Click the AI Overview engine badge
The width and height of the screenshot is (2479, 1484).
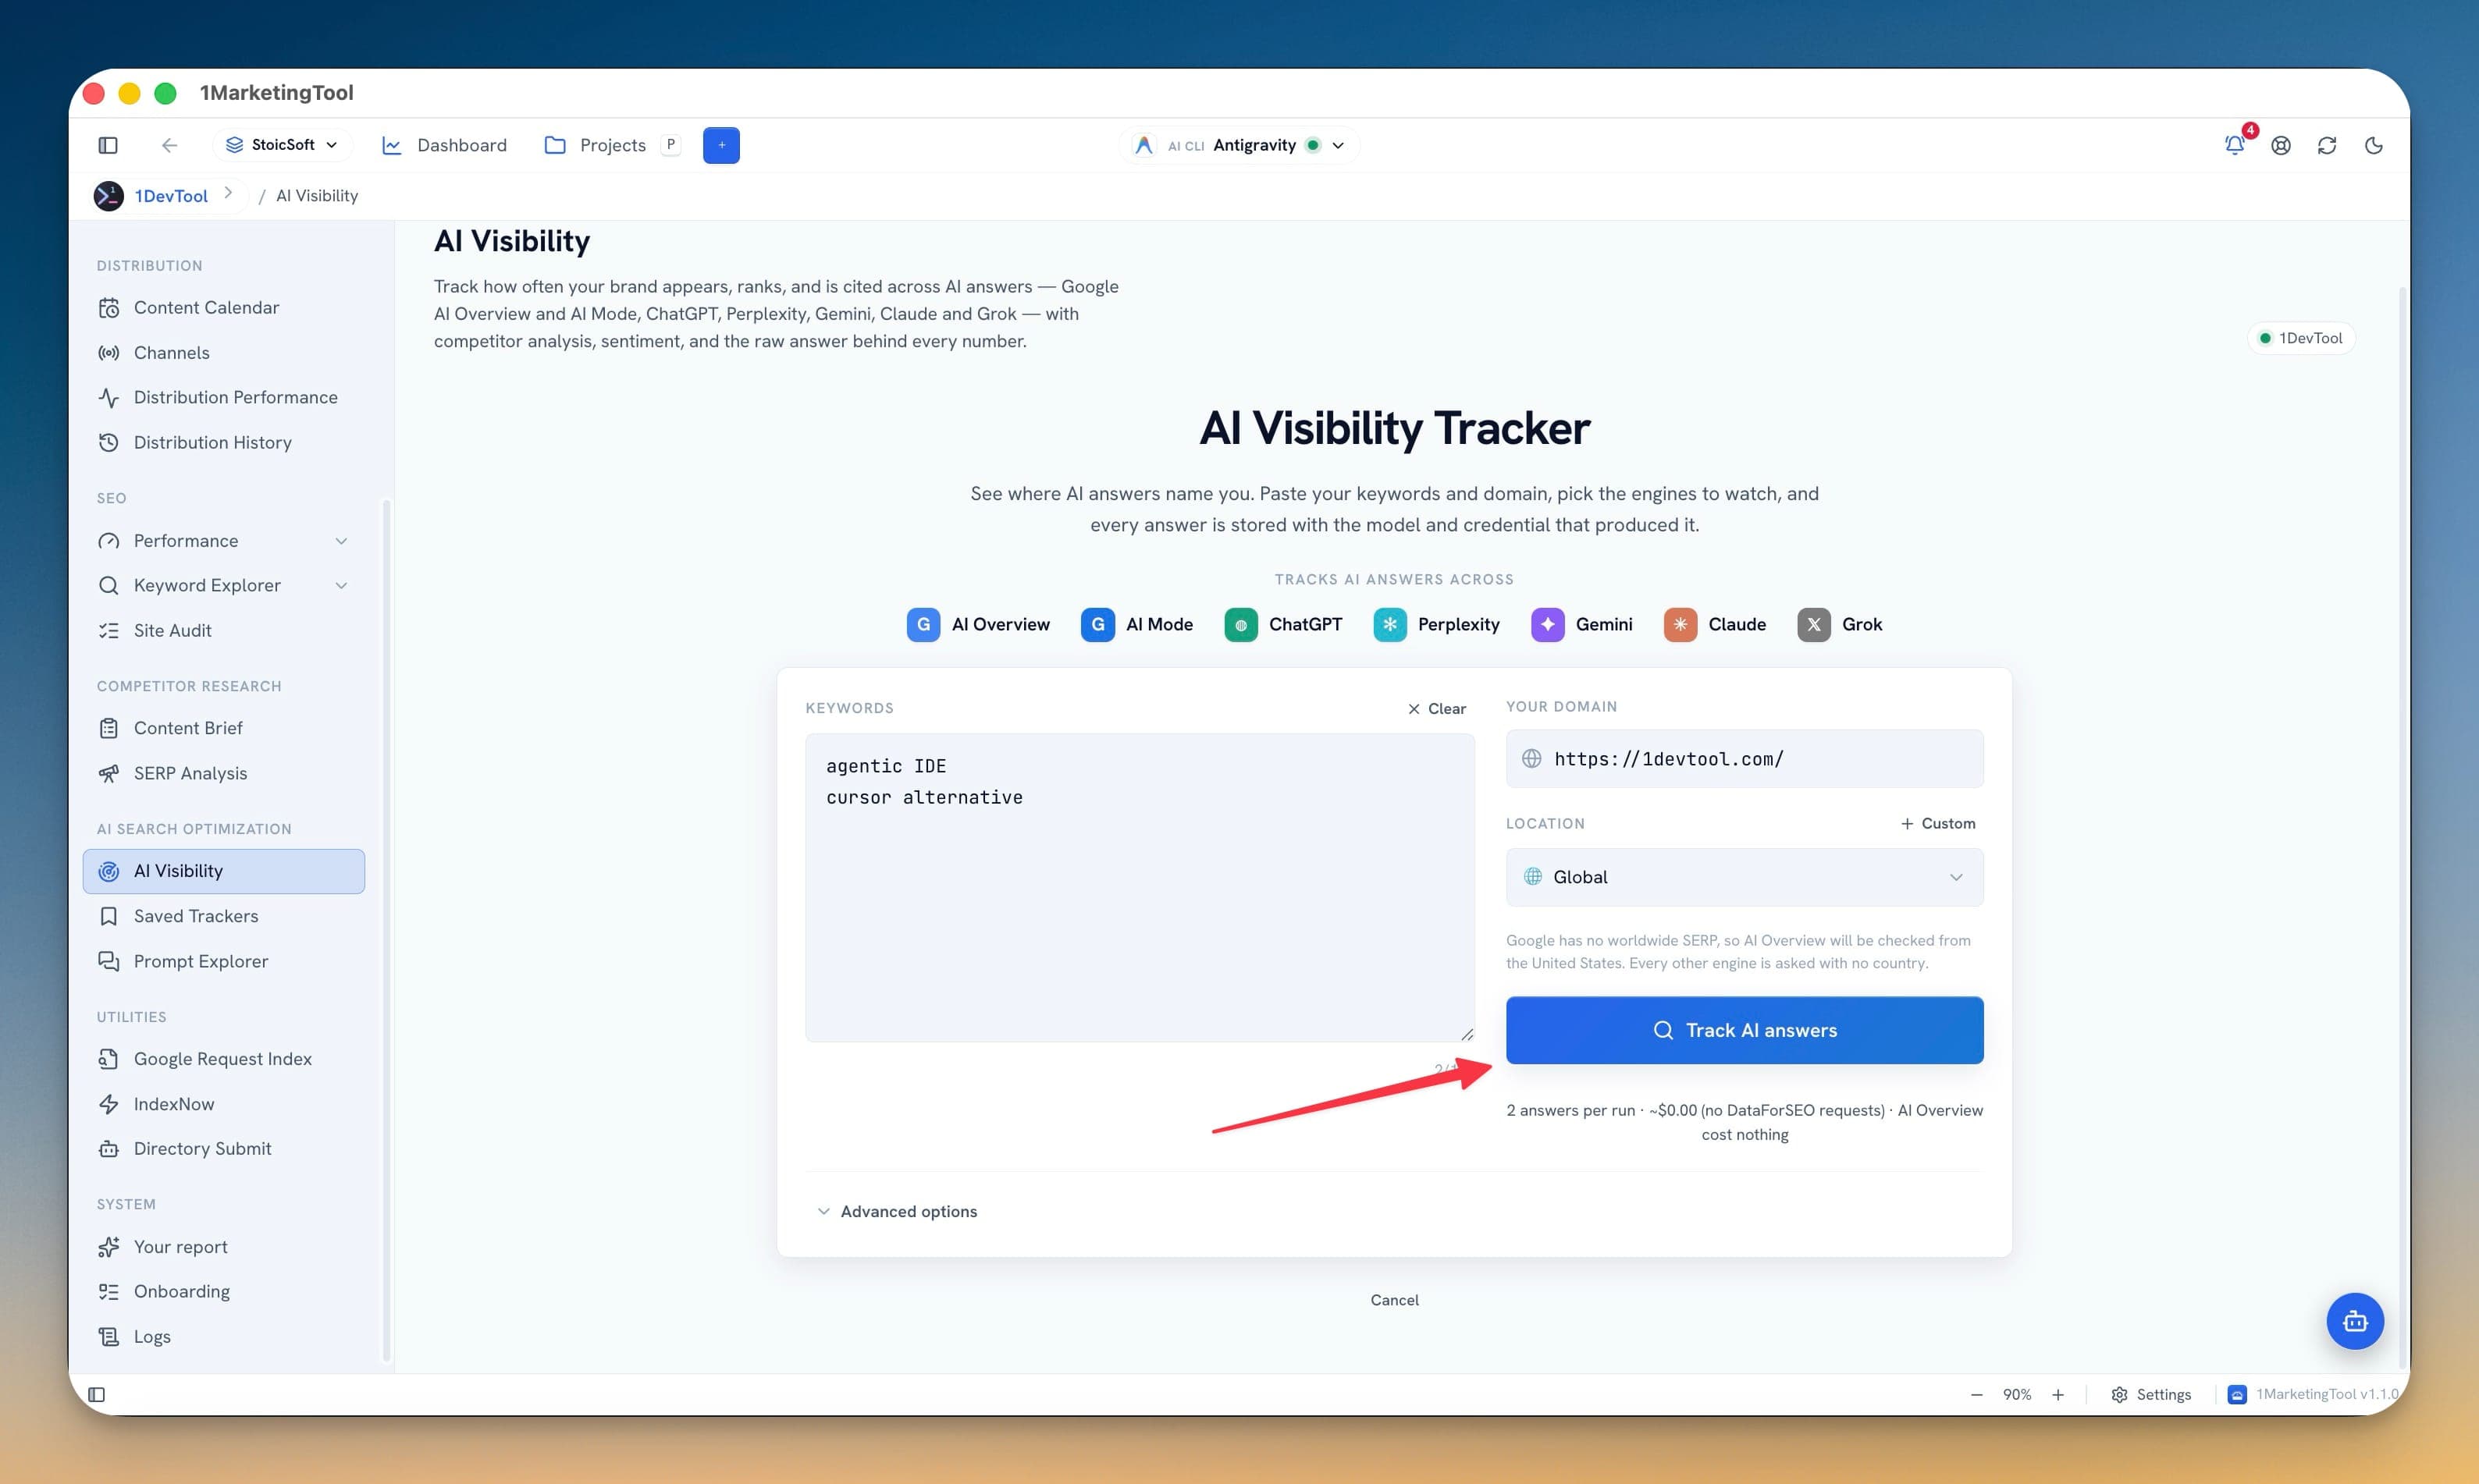(x=978, y=624)
